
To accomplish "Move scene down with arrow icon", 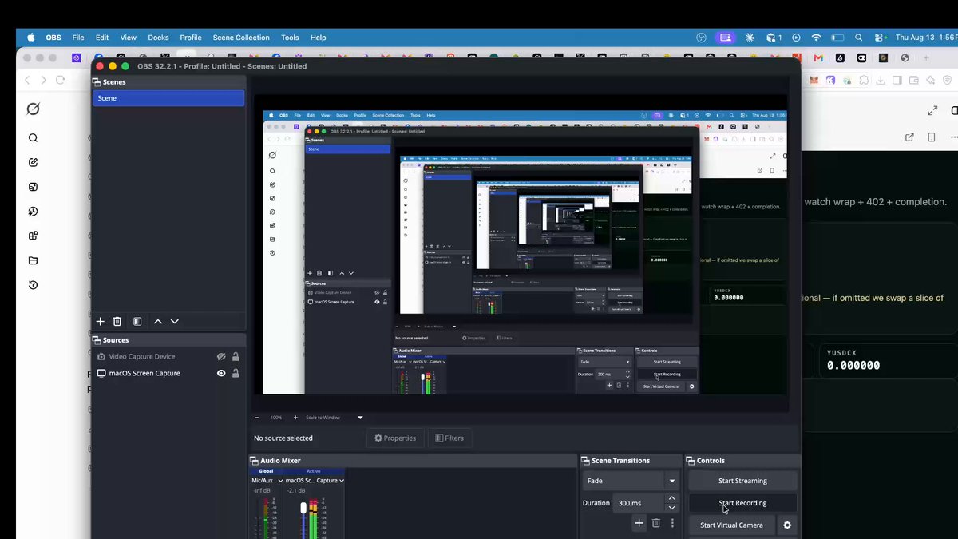I will (175, 321).
